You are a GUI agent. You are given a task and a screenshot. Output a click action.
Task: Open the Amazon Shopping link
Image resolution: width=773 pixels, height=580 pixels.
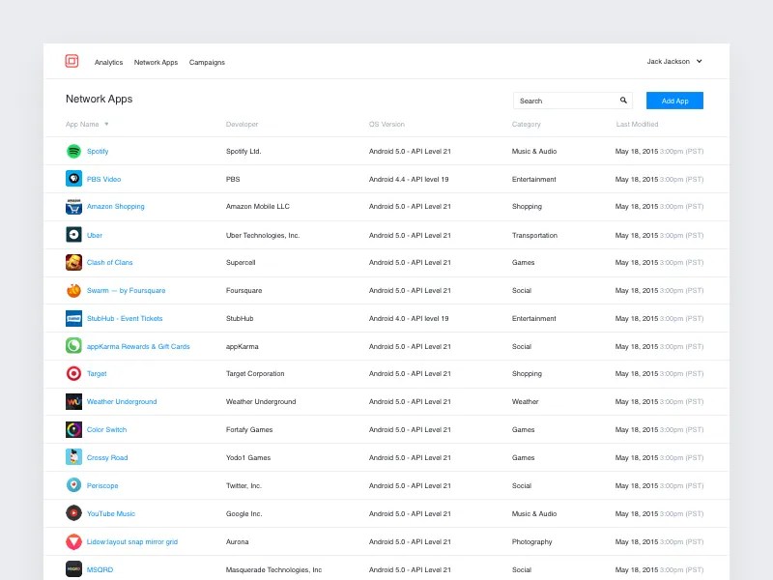click(x=115, y=207)
